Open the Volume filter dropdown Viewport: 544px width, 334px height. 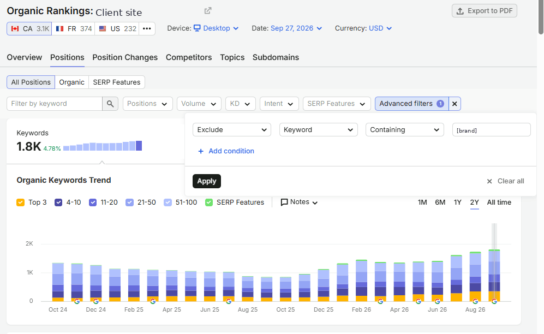click(x=199, y=104)
